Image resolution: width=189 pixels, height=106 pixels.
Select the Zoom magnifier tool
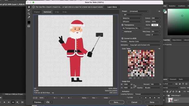pyautogui.click(x=29, y=14)
